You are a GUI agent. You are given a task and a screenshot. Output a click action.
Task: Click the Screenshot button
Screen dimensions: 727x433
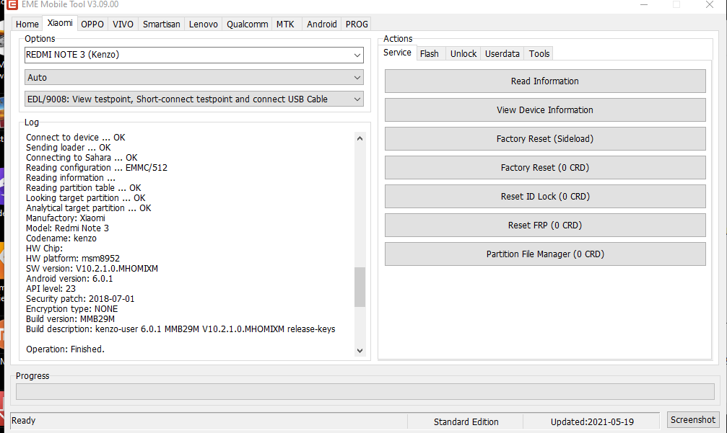[x=693, y=419]
